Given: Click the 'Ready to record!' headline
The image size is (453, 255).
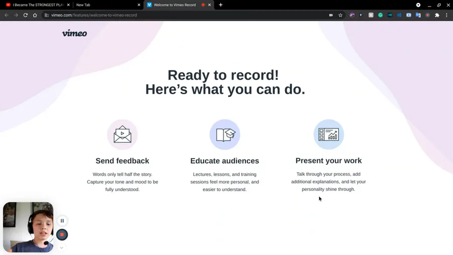Looking at the screenshot, I should (x=223, y=75).
